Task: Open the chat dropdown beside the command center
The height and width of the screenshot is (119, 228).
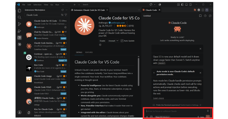Action: [155, 5]
